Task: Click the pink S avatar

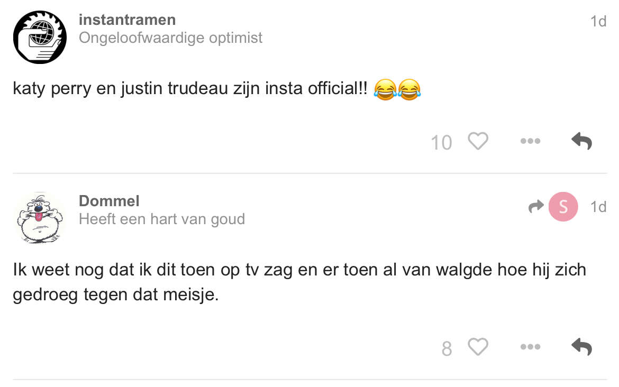Action: tap(563, 207)
